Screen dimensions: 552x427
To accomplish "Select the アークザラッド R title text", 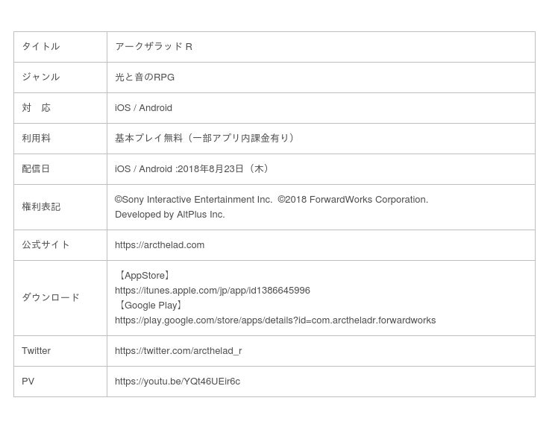I will tap(153, 47).
